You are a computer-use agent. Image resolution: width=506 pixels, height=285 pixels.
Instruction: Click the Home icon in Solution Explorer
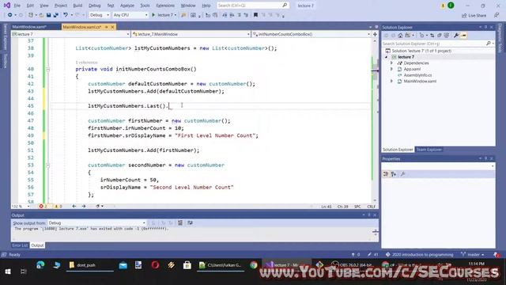[x=400, y=35]
